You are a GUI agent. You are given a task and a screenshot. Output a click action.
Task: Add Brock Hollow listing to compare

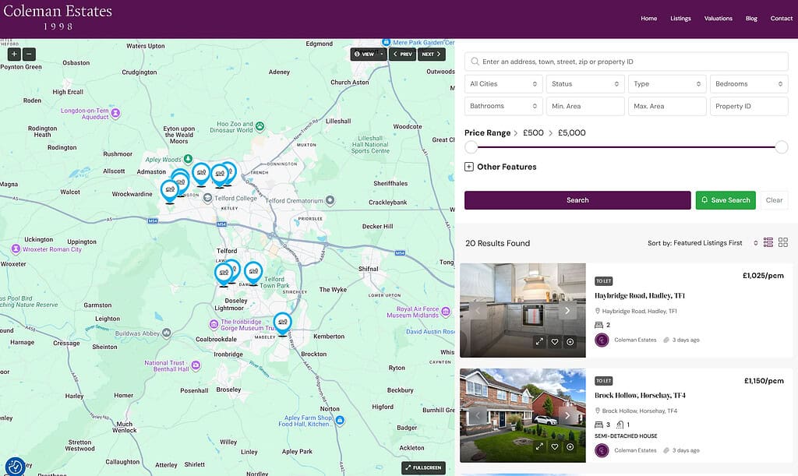[x=570, y=446]
